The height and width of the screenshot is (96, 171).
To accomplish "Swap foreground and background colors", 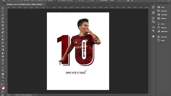I will pos(3,84).
